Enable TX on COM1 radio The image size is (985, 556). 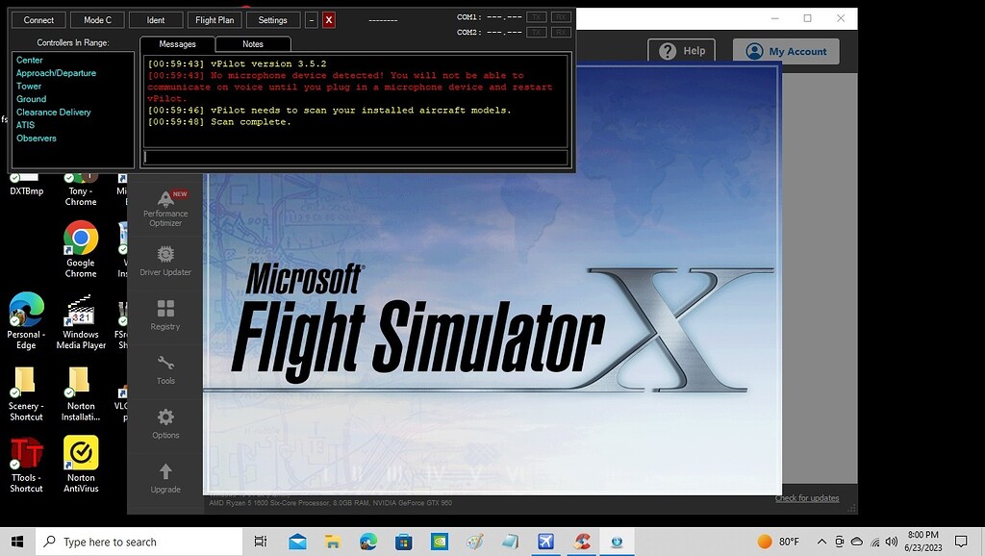536,15
